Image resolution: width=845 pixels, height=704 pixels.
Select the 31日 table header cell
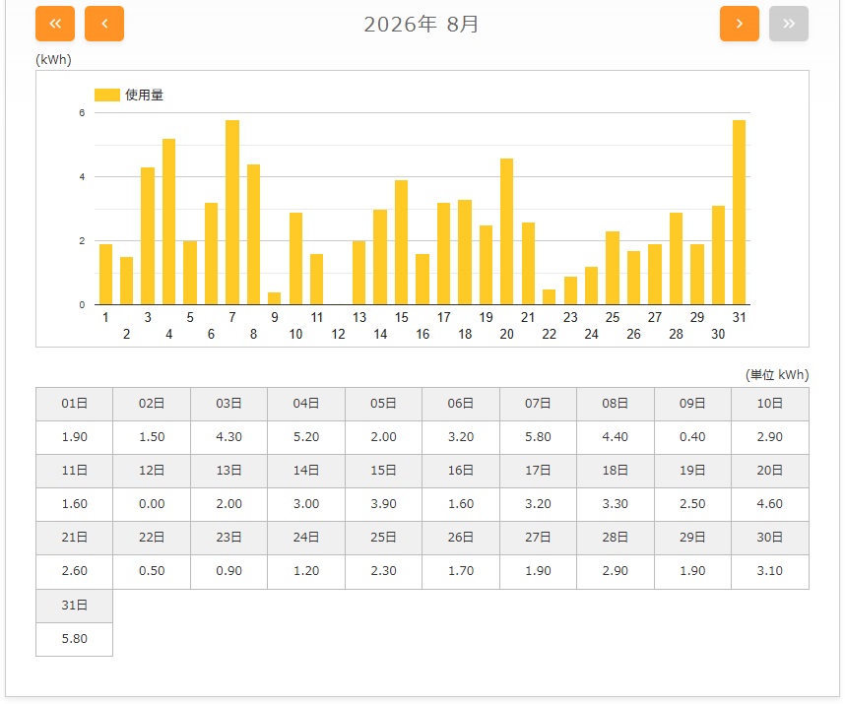(75, 606)
